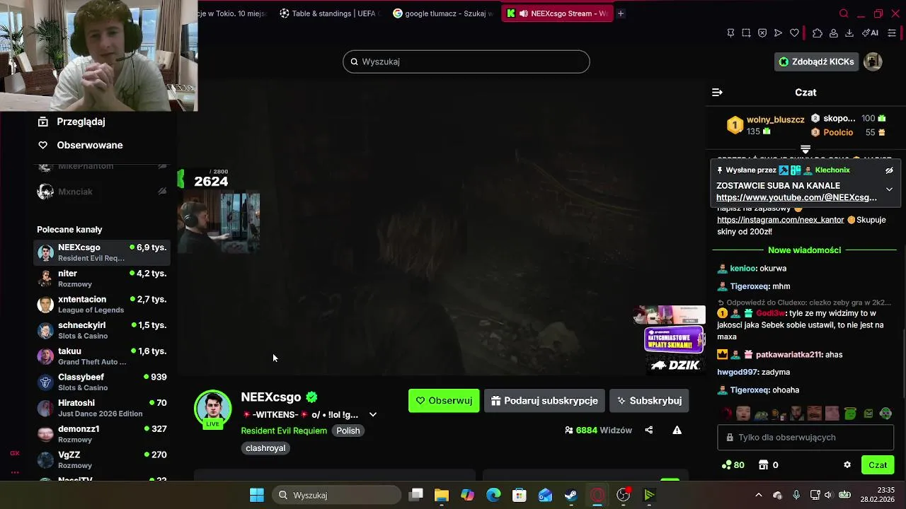The width and height of the screenshot is (906, 509).
Task: Open Przeglądaj in the Kick sidebar
Action: pyautogui.click(x=81, y=122)
